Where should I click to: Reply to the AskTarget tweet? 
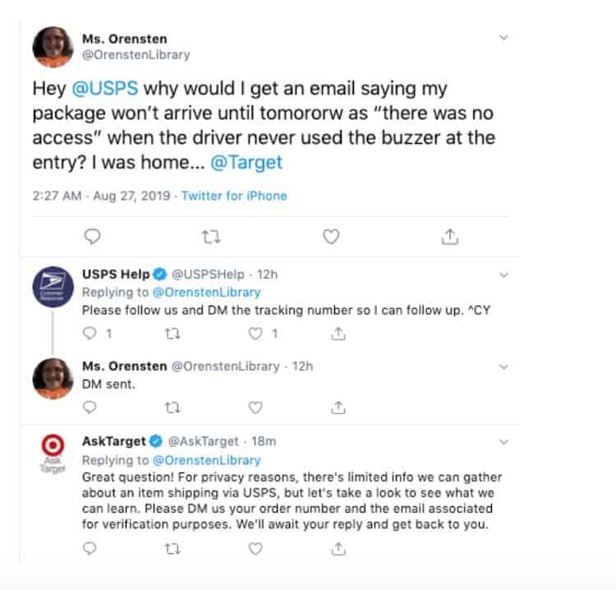click(92, 548)
